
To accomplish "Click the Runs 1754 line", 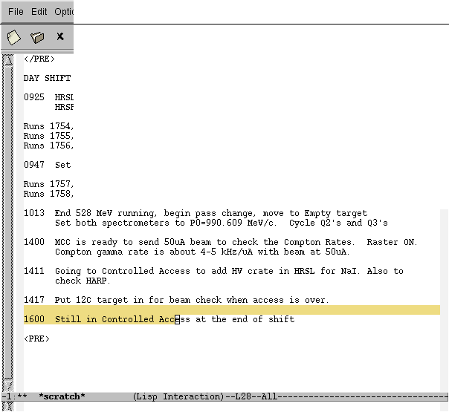I will [x=48, y=126].
